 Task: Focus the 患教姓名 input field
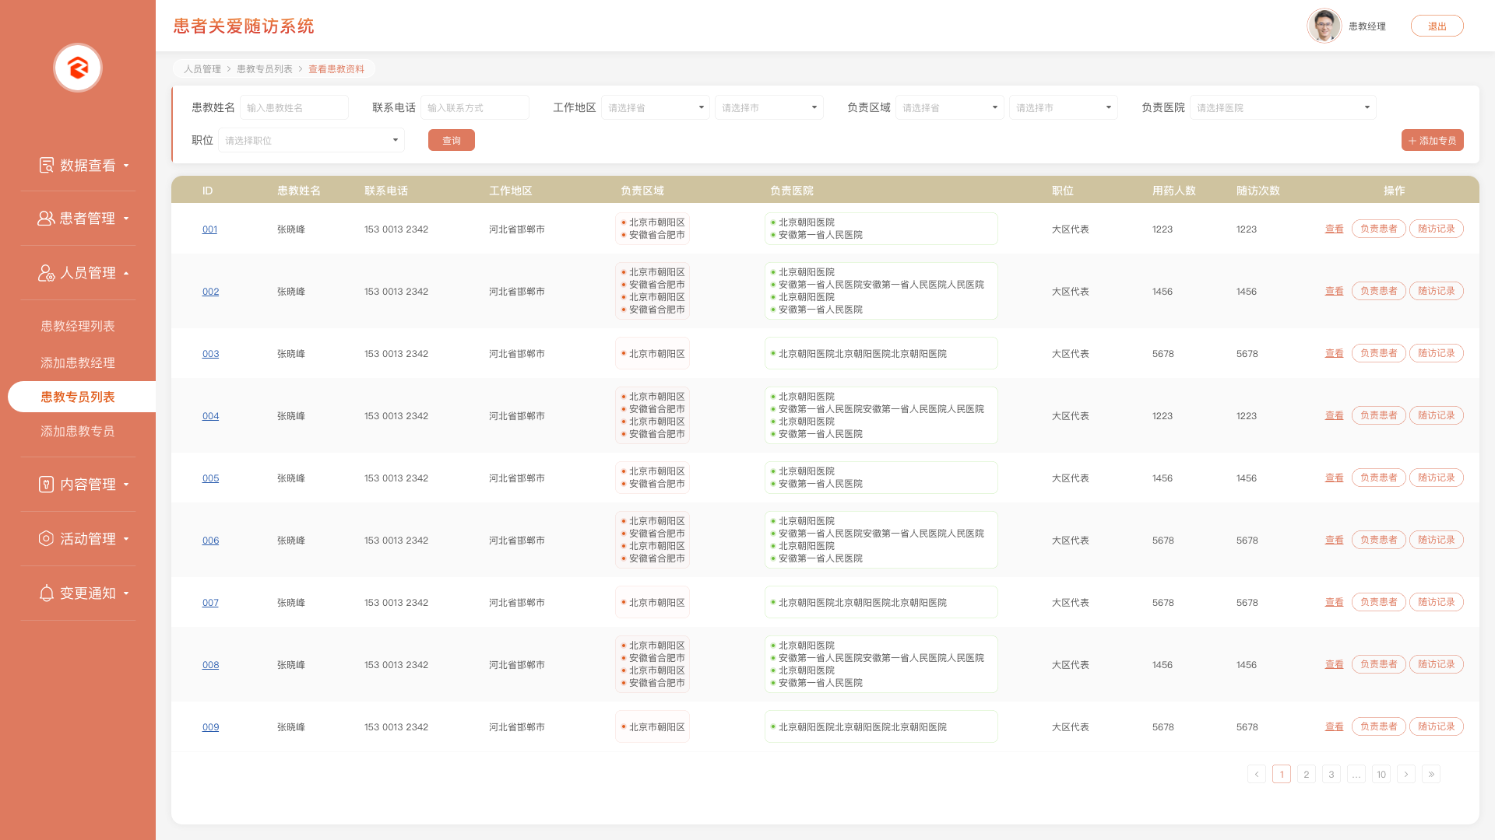click(x=294, y=107)
